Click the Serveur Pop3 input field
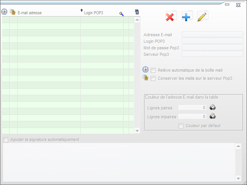The height and width of the screenshot is (185, 247). 212,54
